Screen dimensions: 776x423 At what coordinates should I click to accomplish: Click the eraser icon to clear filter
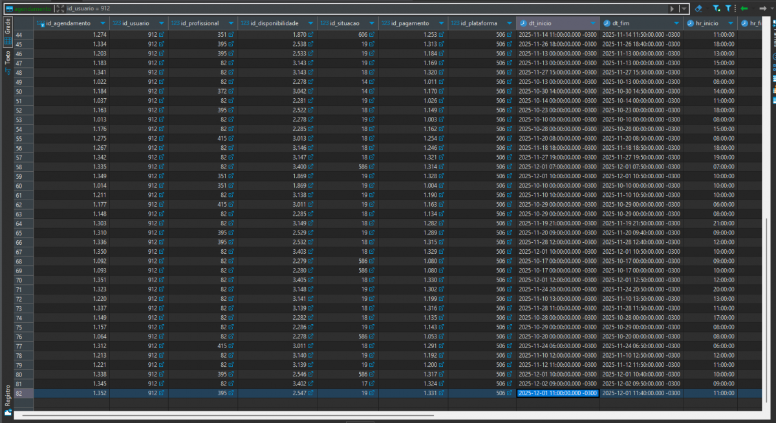point(698,8)
